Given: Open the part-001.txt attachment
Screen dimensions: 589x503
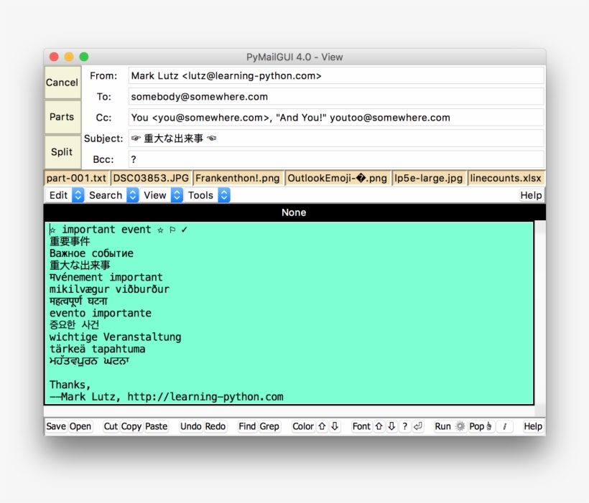Looking at the screenshot, I should click(x=77, y=178).
